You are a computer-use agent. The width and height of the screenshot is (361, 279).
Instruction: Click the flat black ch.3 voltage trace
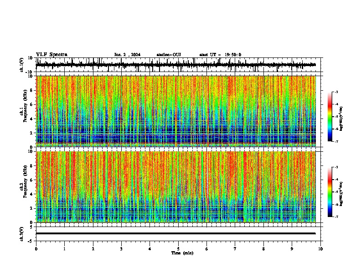click(x=176, y=233)
